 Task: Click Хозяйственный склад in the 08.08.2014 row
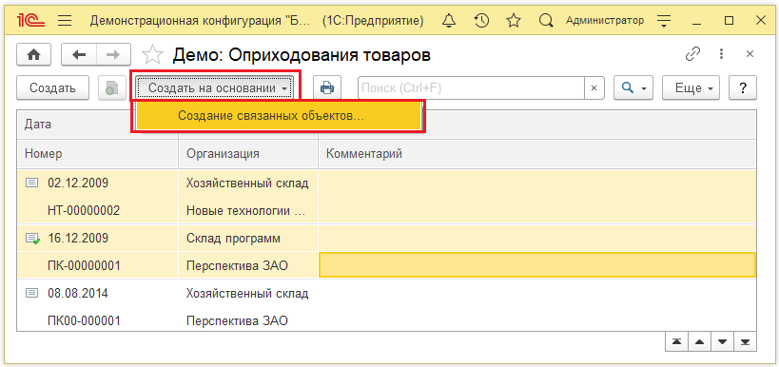click(247, 294)
